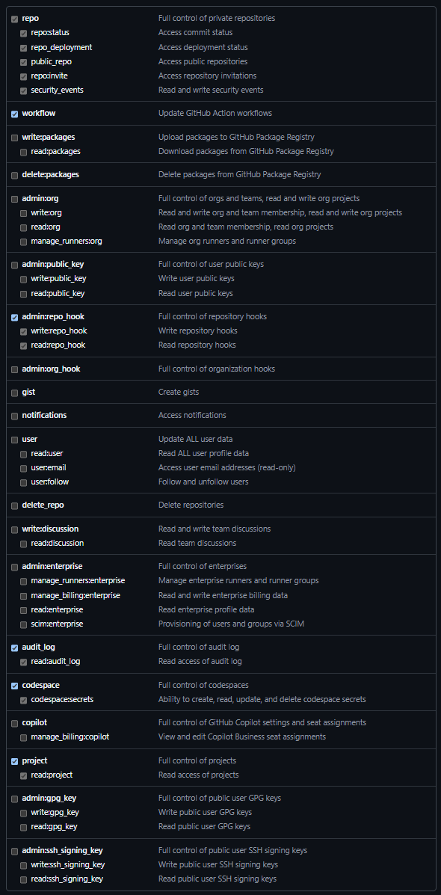The width and height of the screenshot is (441, 895).
Task: Enable the delete_repo scope
Action: (14, 505)
